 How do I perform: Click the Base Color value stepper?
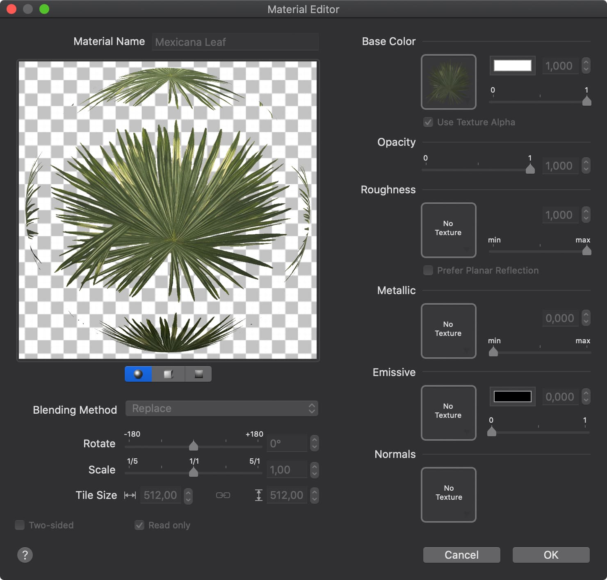point(586,66)
